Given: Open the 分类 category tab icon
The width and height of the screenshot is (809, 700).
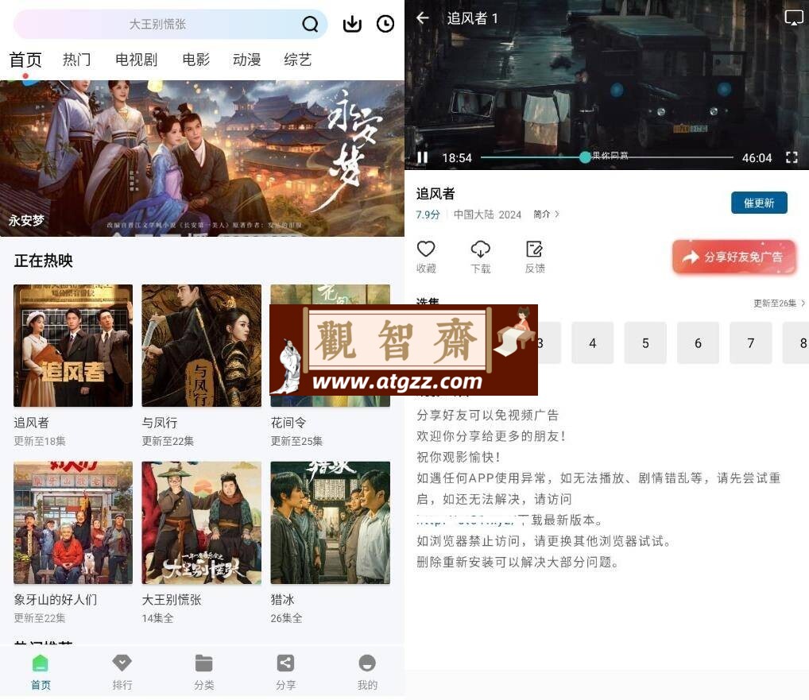Looking at the screenshot, I should (203, 663).
